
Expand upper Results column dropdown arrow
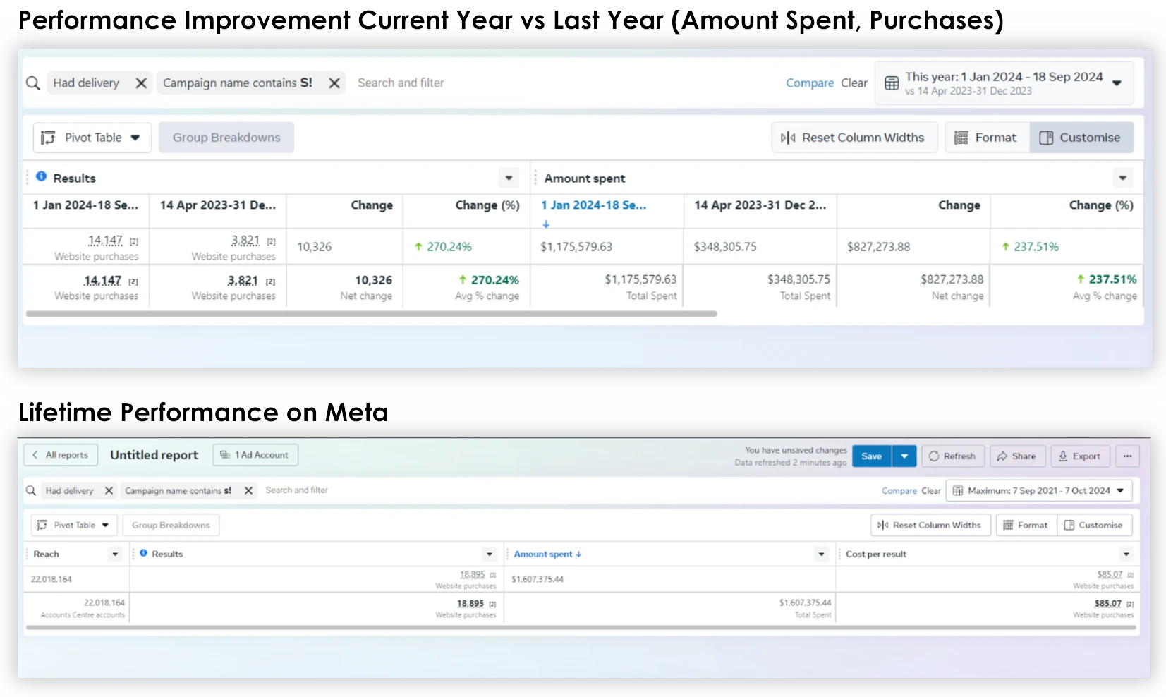[x=509, y=178]
